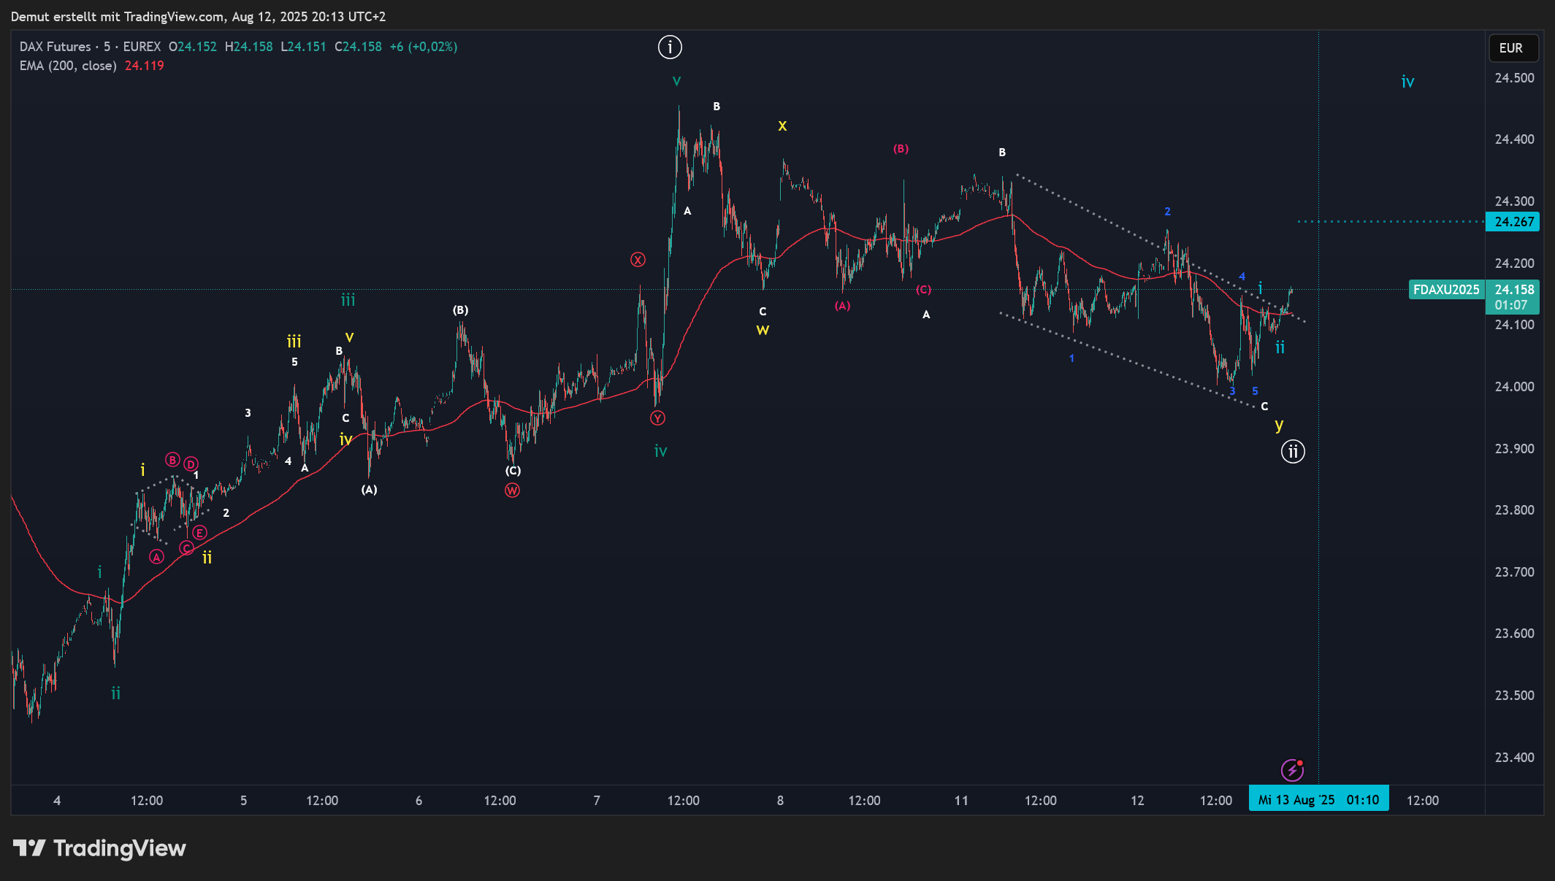Screen dimensions: 1555x881
Task: Select the red circled Y wave marker
Action: [x=657, y=418]
